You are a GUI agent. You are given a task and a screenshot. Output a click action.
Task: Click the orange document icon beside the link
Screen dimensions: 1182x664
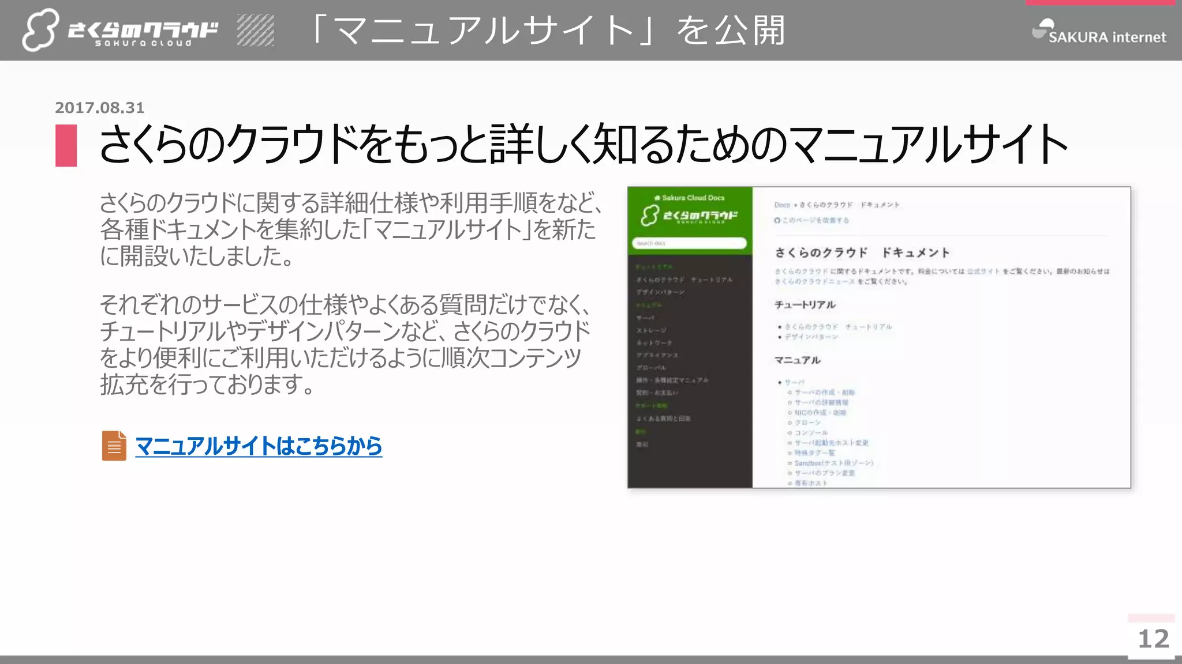click(x=114, y=446)
